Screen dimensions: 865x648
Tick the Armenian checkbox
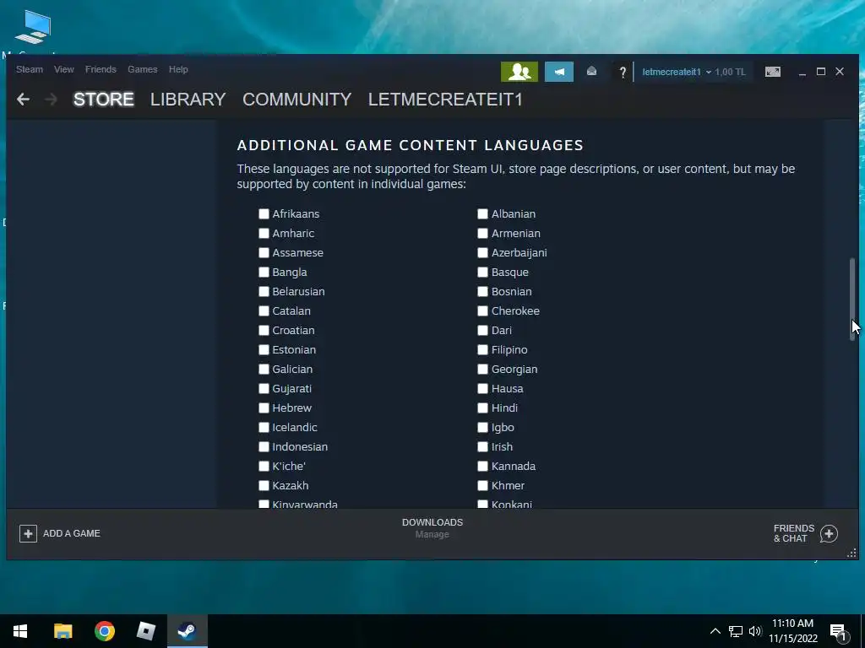[x=482, y=233]
